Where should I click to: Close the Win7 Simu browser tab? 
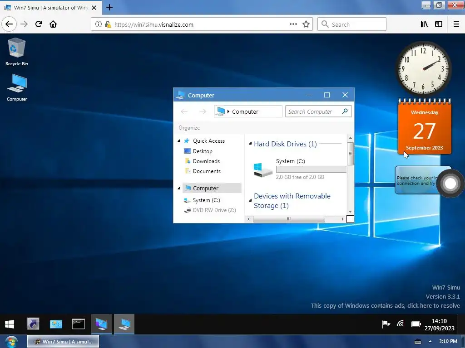(x=94, y=8)
